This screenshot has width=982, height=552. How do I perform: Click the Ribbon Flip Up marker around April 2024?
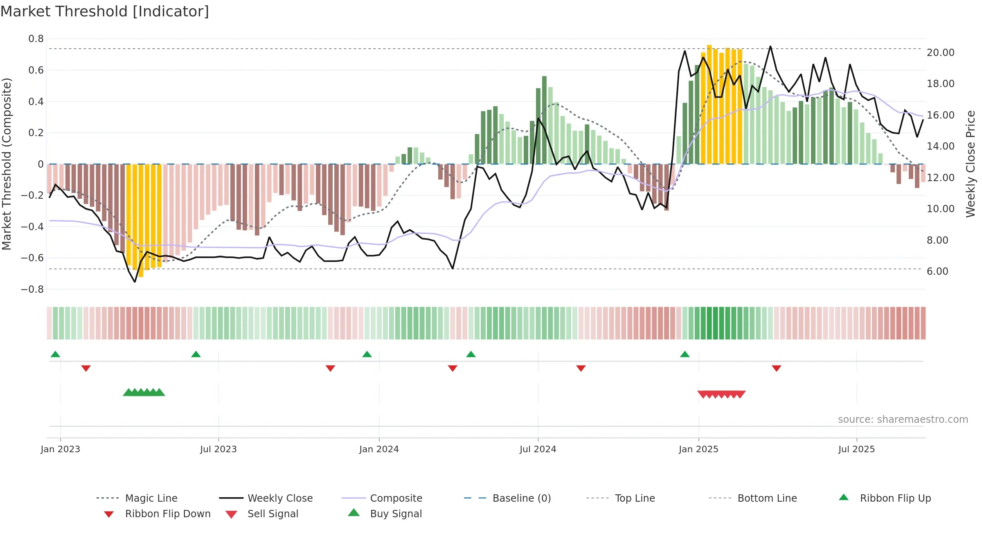[471, 354]
